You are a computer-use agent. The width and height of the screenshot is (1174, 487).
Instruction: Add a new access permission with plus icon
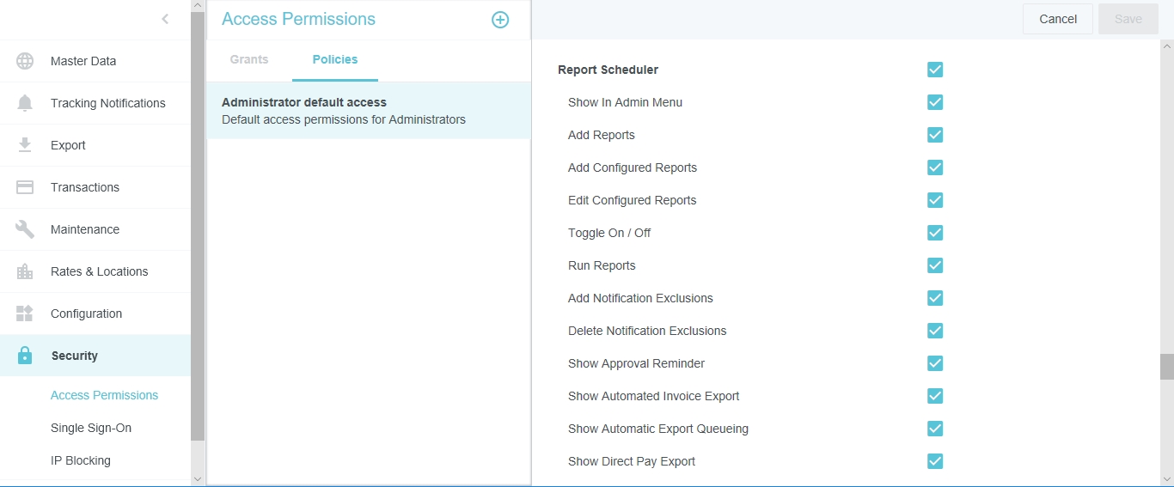(x=500, y=20)
